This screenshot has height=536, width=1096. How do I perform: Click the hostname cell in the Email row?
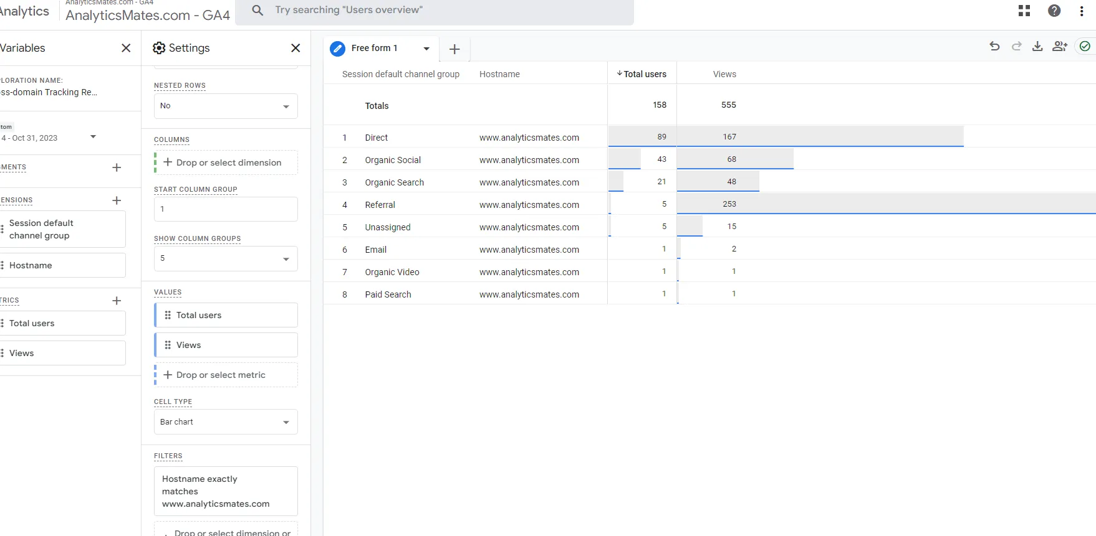(529, 250)
